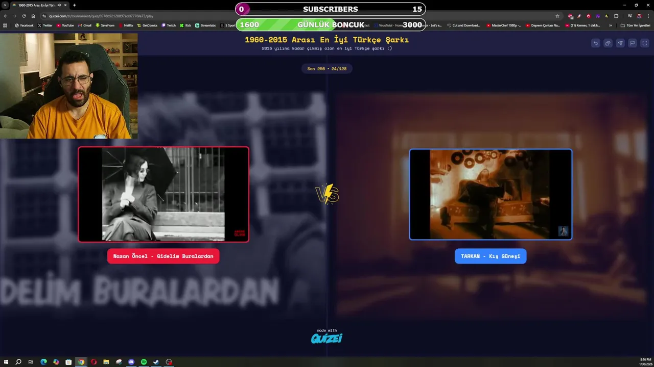Open Steam from the taskbar
The image size is (654, 367).
click(x=156, y=362)
